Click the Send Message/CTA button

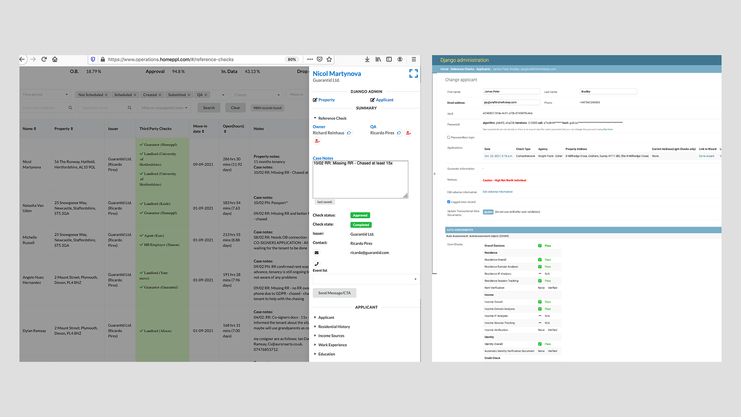[334, 293]
